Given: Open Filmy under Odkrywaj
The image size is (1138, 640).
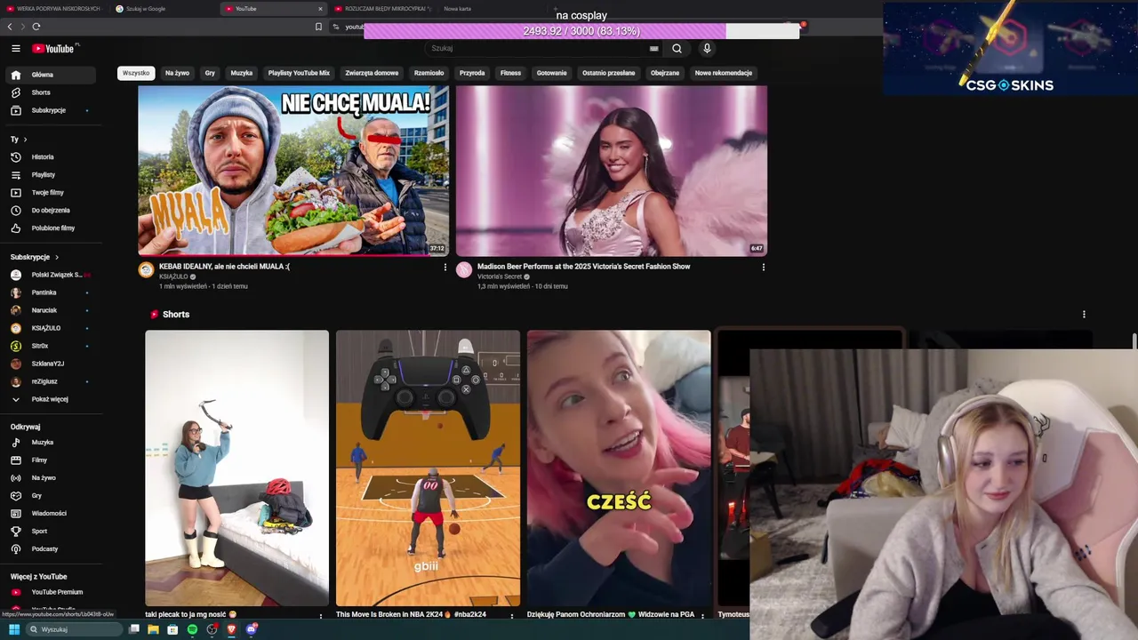Looking at the screenshot, I should click(x=50, y=460).
